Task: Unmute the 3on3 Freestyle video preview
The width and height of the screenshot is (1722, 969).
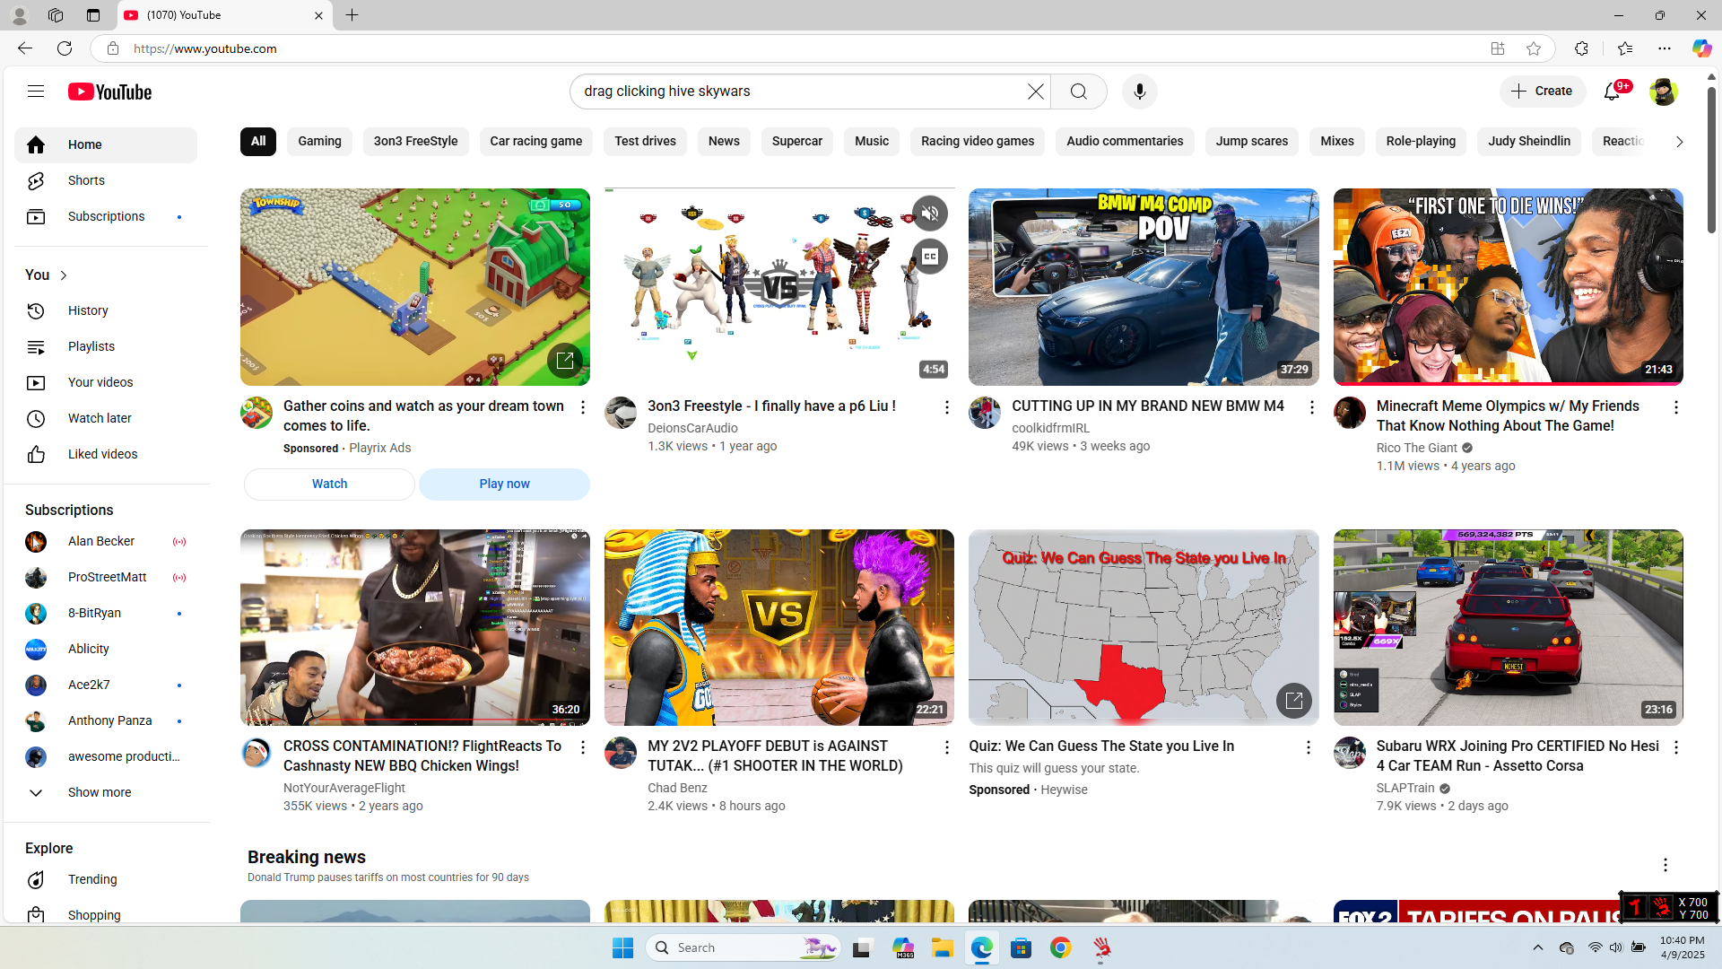Action: (x=929, y=214)
